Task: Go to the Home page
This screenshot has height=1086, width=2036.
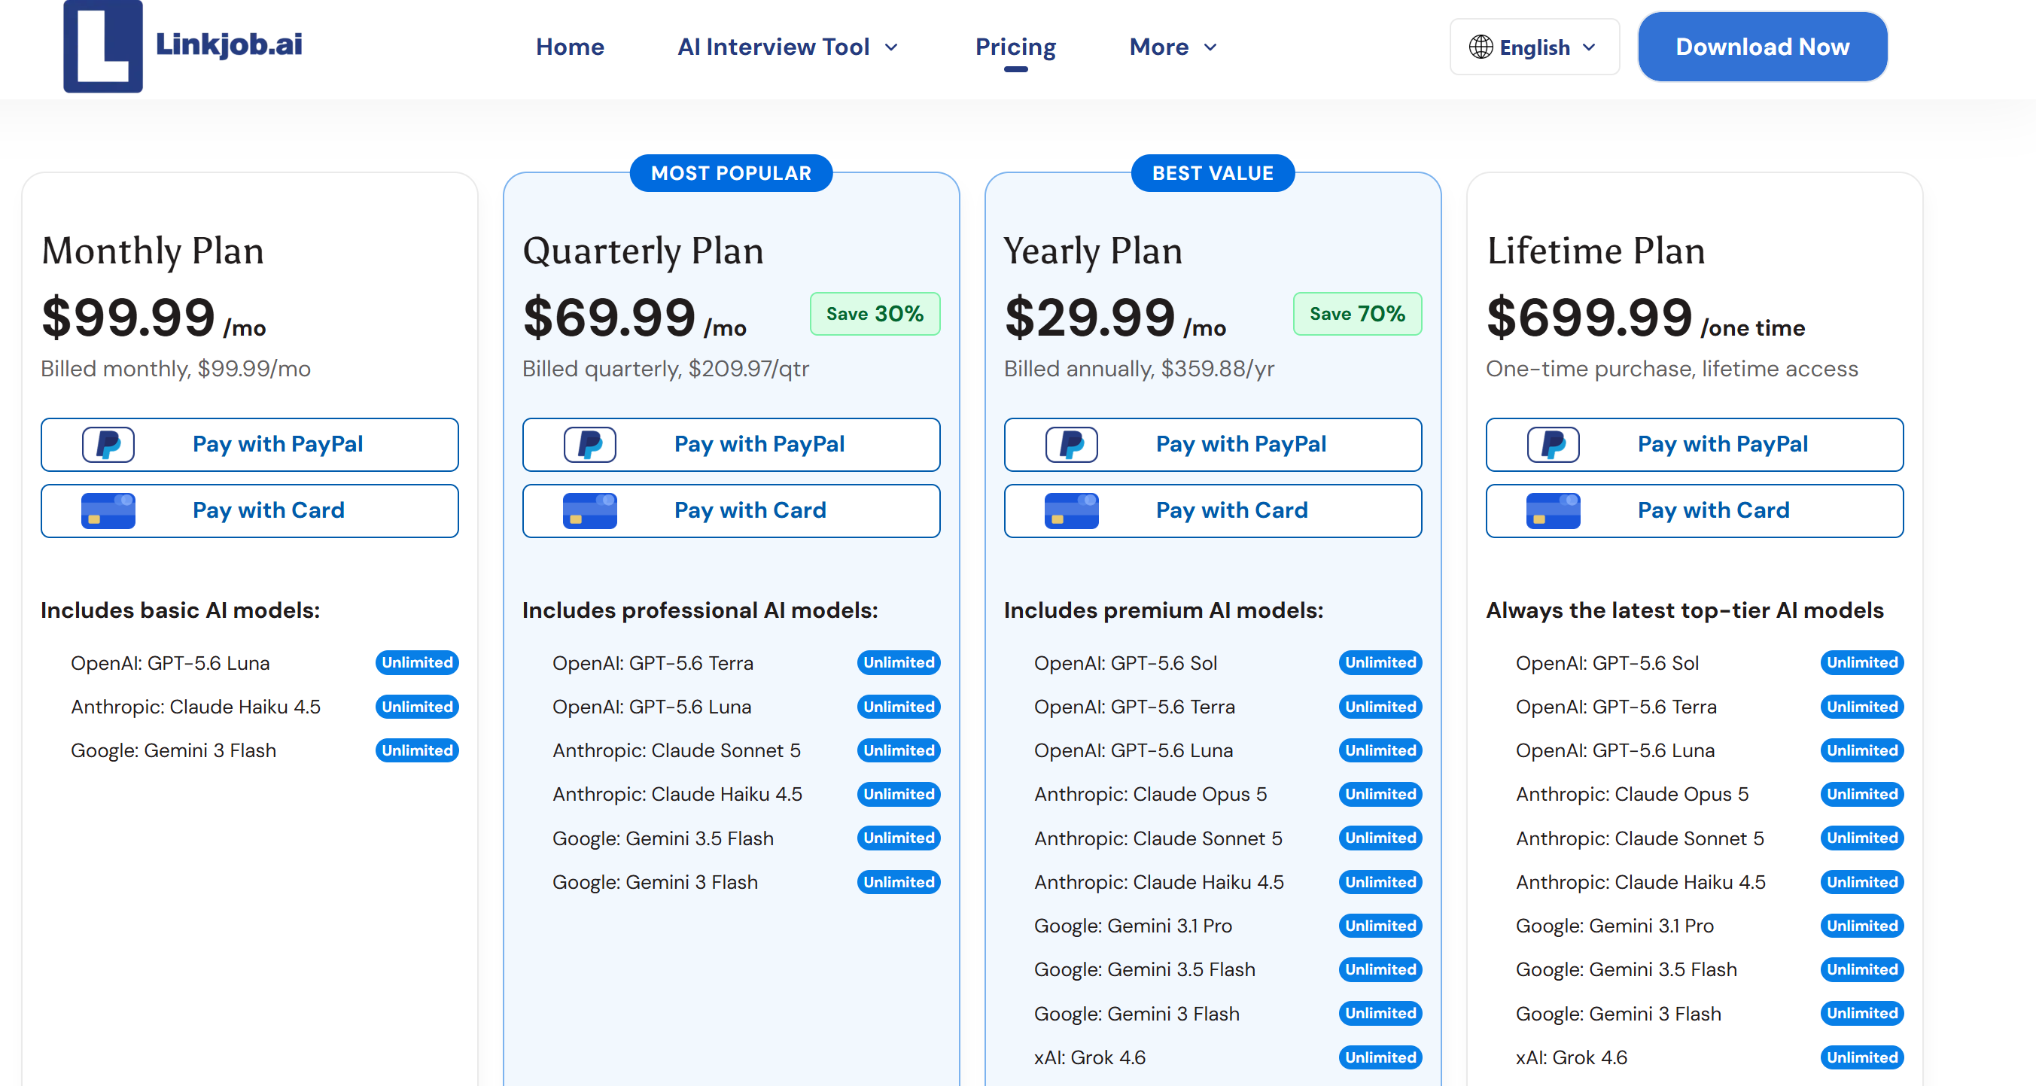Action: [570, 47]
